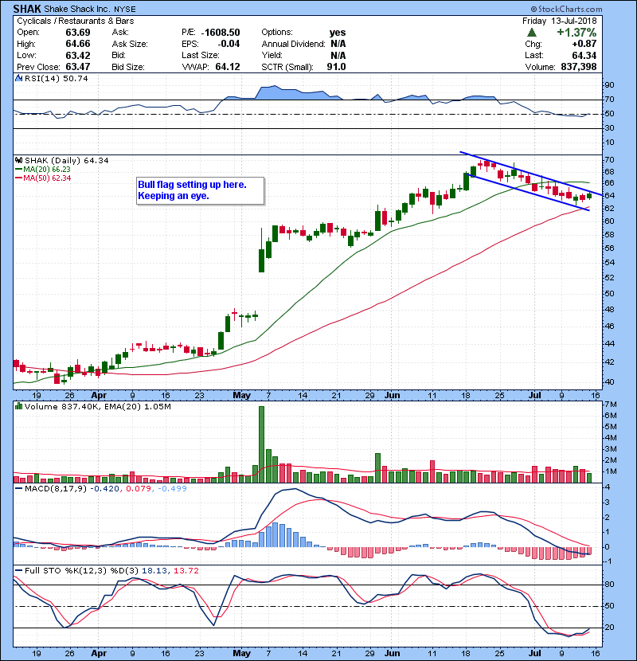Viewport: 637px width, 661px height.
Task: Click the SHAK Daily candlestick icon
Action: 18,161
